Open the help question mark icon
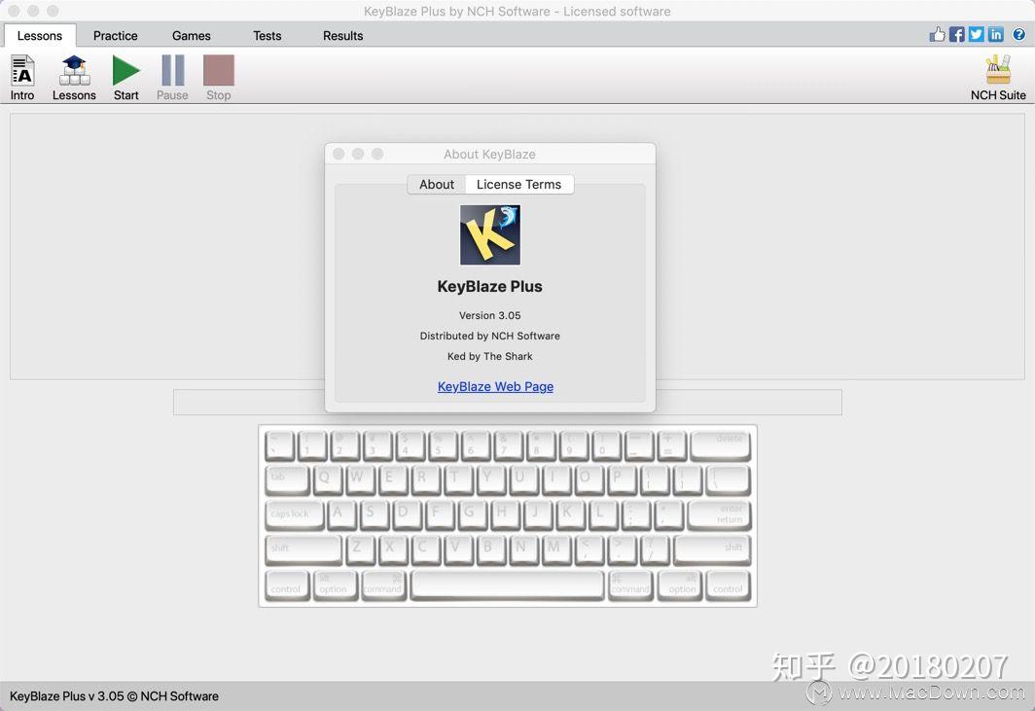The image size is (1035, 711). pos(1020,34)
